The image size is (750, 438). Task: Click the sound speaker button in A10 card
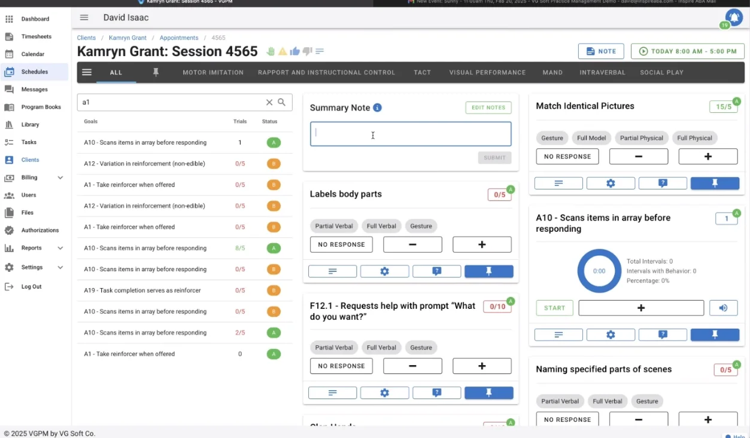pos(724,308)
